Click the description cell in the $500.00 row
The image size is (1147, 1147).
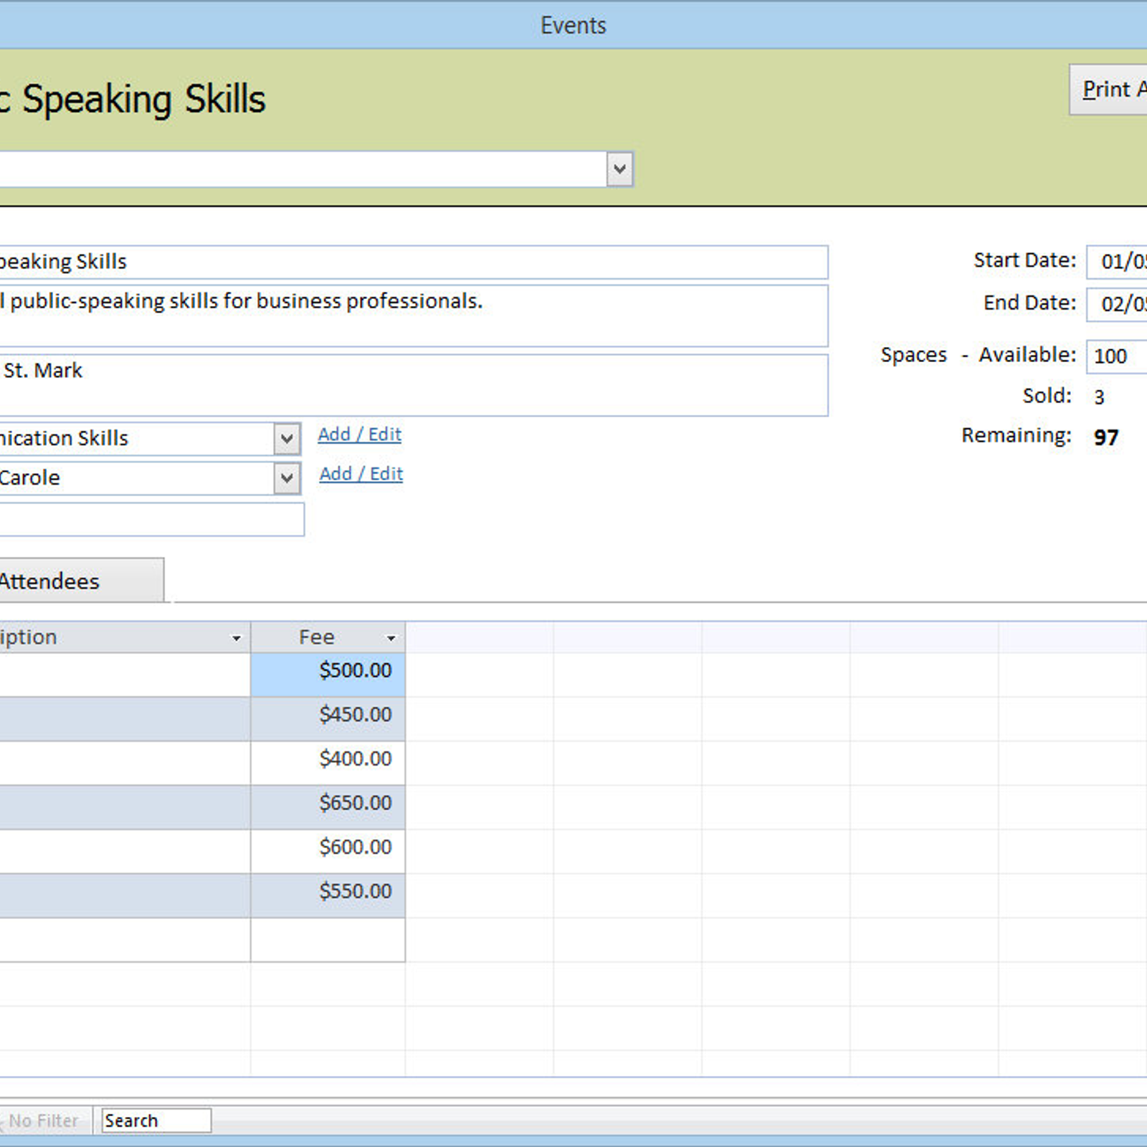[125, 675]
